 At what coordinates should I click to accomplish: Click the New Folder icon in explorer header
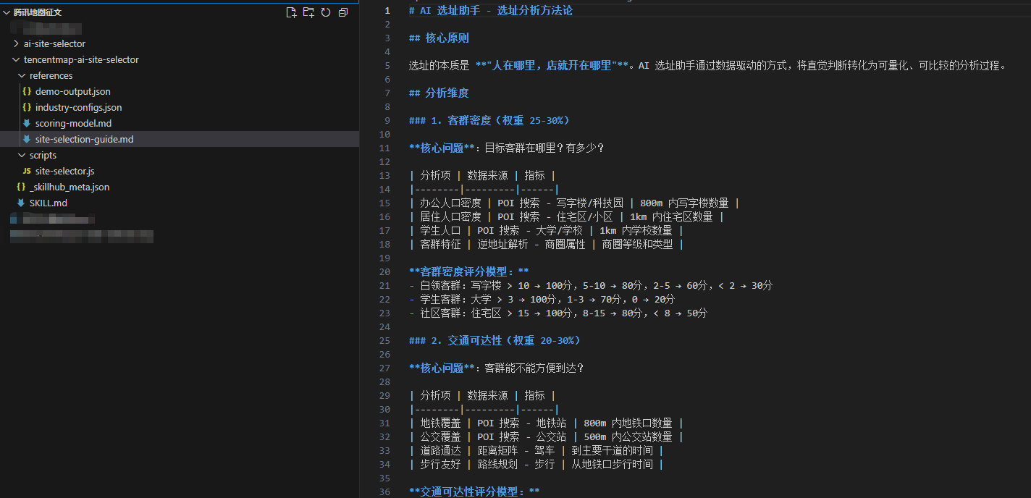point(308,12)
